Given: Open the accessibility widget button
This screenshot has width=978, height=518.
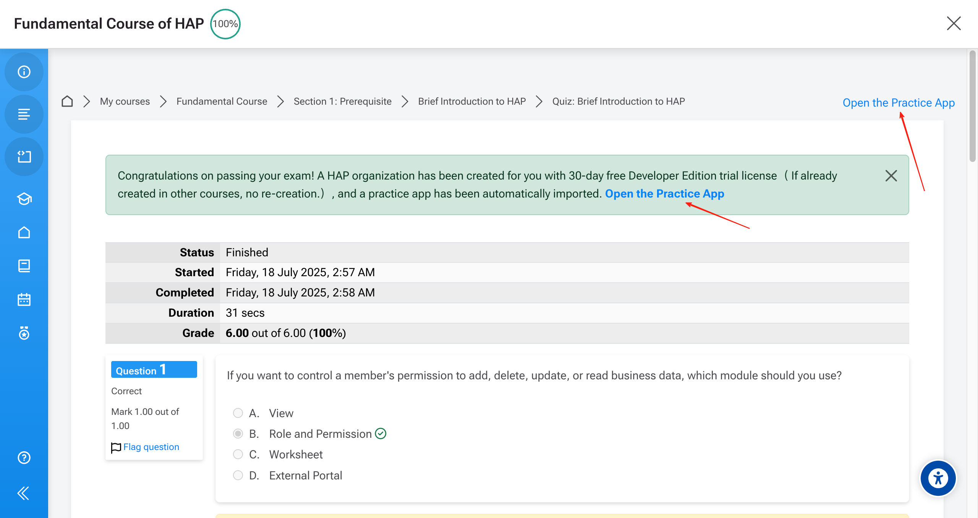Looking at the screenshot, I should tap(938, 478).
